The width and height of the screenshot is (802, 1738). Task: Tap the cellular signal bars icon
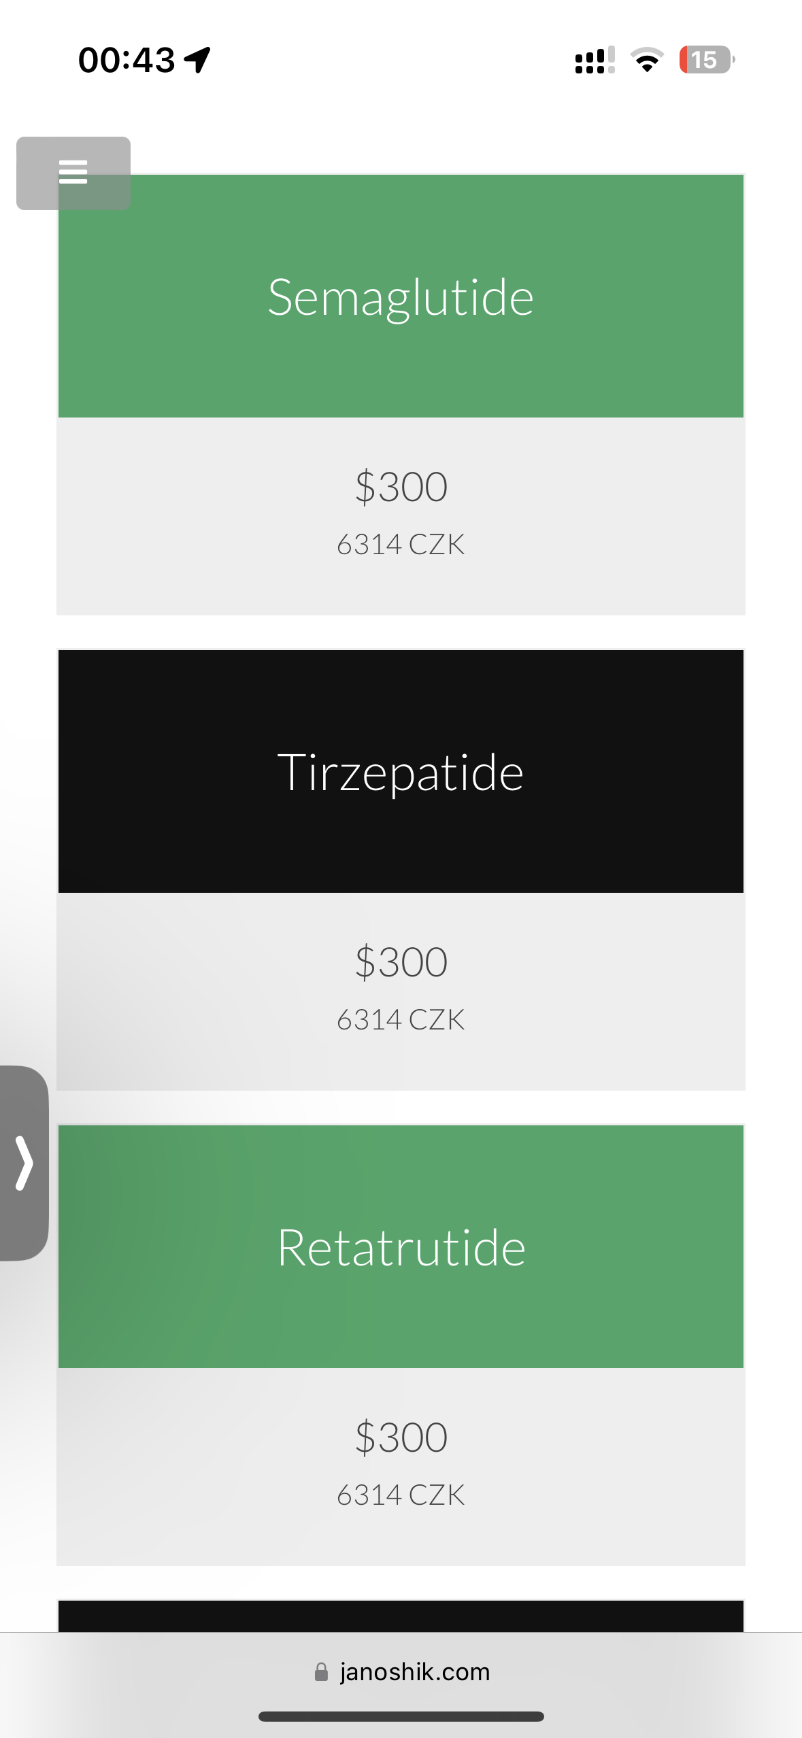[x=595, y=60]
